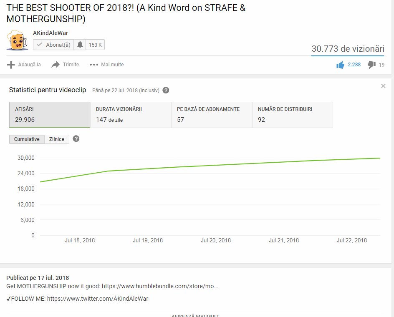The width and height of the screenshot is (394, 317).
Task: Click the 2.288 likes count
Action: [354, 65]
